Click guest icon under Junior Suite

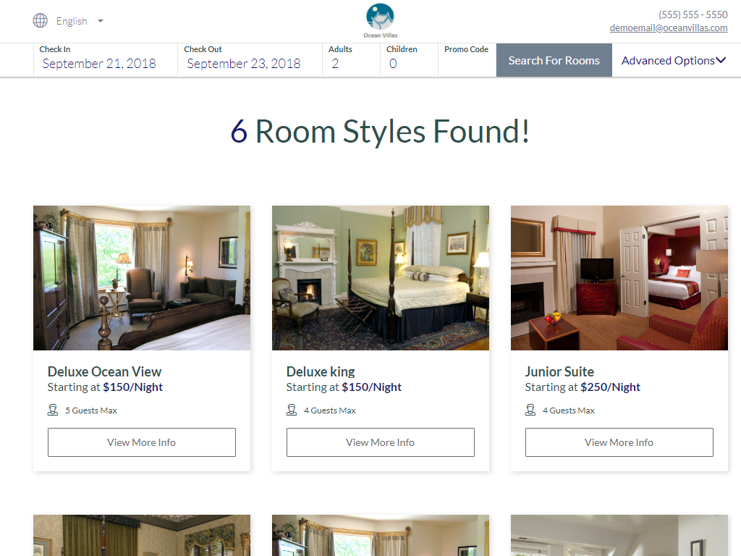[530, 410]
